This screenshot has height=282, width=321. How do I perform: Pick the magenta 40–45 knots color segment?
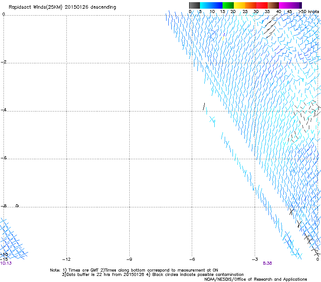point(285,5)
